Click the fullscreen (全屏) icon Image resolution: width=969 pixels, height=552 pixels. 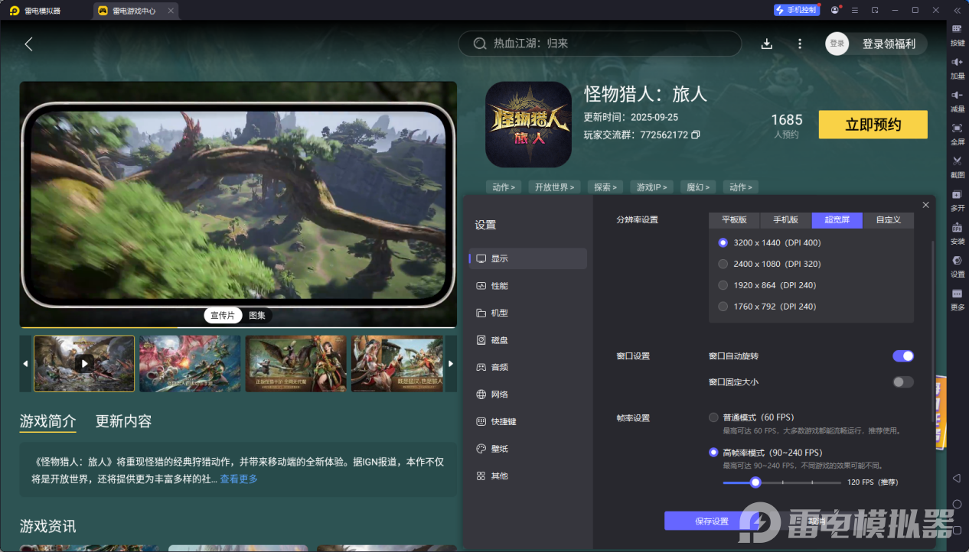pyautogui.click(x=957, y=128)
